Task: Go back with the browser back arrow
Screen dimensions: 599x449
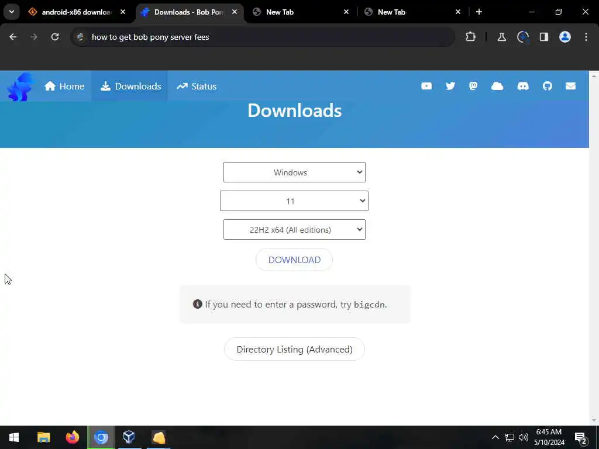Action: pyautogui.click(x=13, y=37)
